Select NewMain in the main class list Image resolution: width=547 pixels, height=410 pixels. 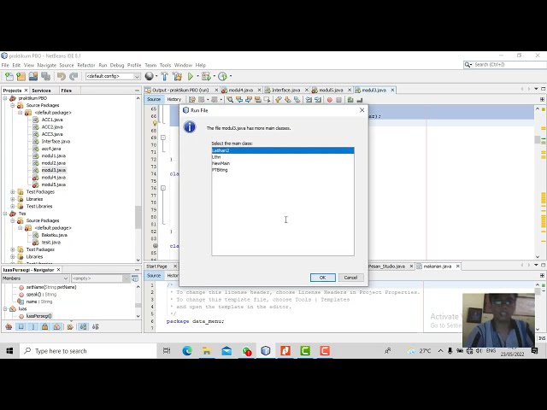click(x=283, y=163)
